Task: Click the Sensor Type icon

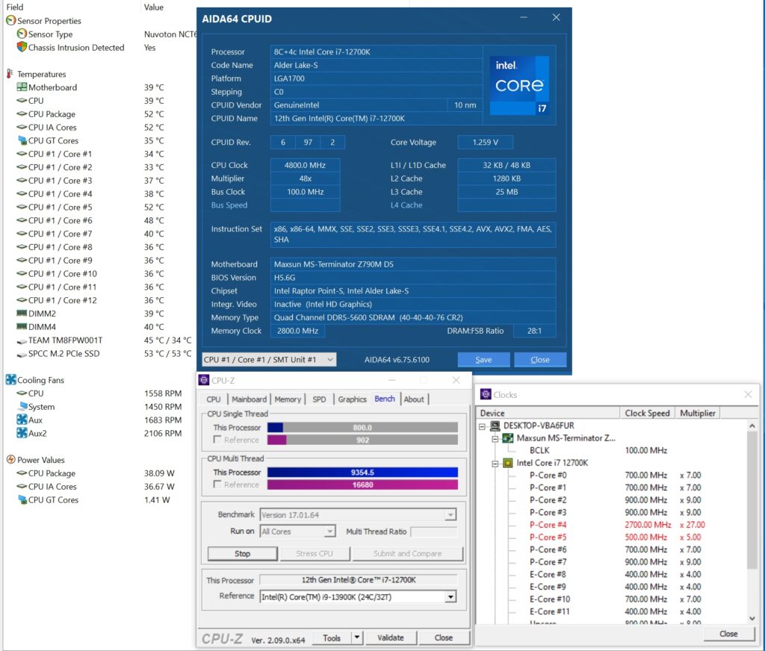Action: click(x=22, y=34)
